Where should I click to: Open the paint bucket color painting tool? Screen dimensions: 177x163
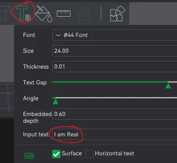44,14
